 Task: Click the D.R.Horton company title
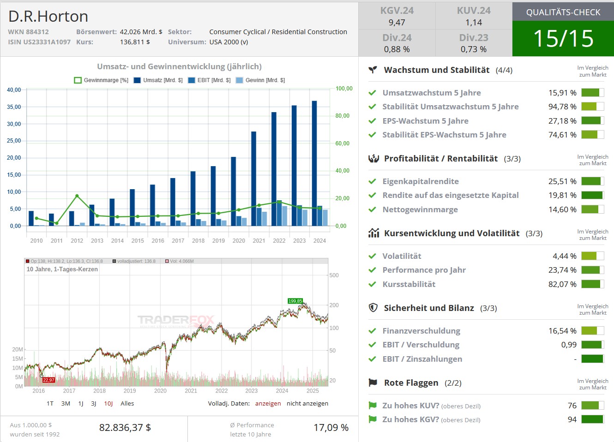(48, 16)
